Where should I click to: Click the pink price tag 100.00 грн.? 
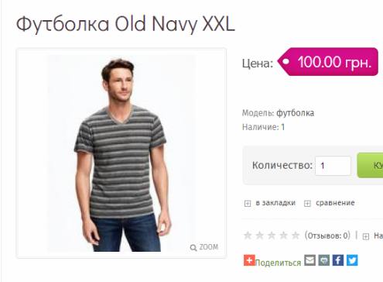pos(328,62)
